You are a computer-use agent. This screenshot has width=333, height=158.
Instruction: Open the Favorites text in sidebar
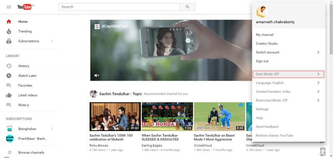coord(25,86)
